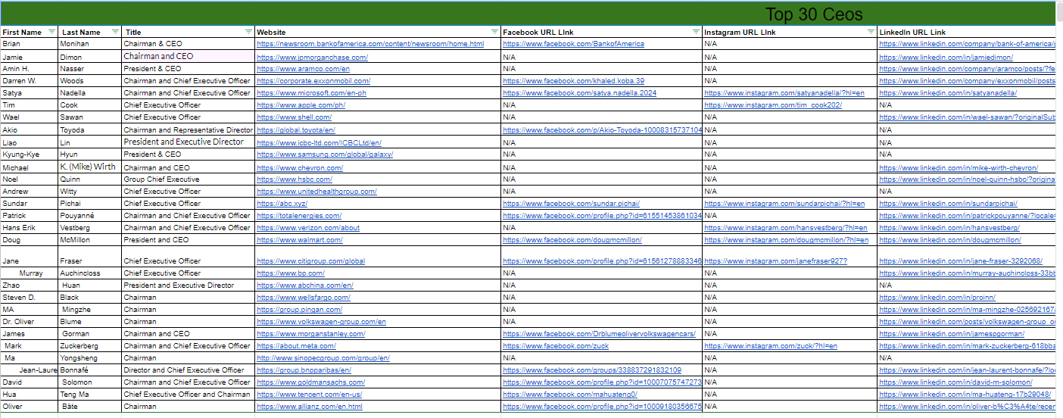Open the group.pingan.com link
1063x418 pixels.
coord(301,310)
